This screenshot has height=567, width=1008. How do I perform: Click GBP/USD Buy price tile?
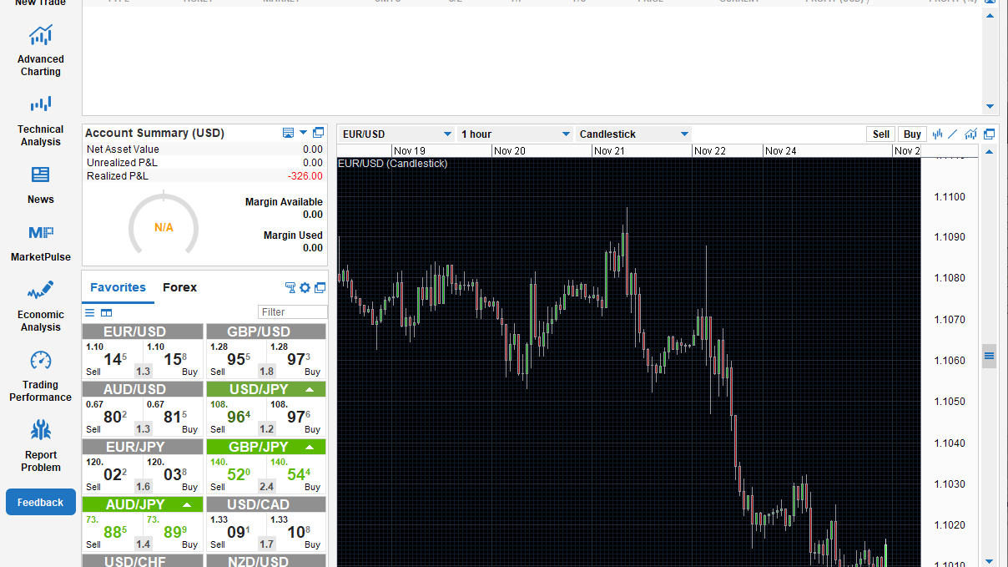pos(296,359)
